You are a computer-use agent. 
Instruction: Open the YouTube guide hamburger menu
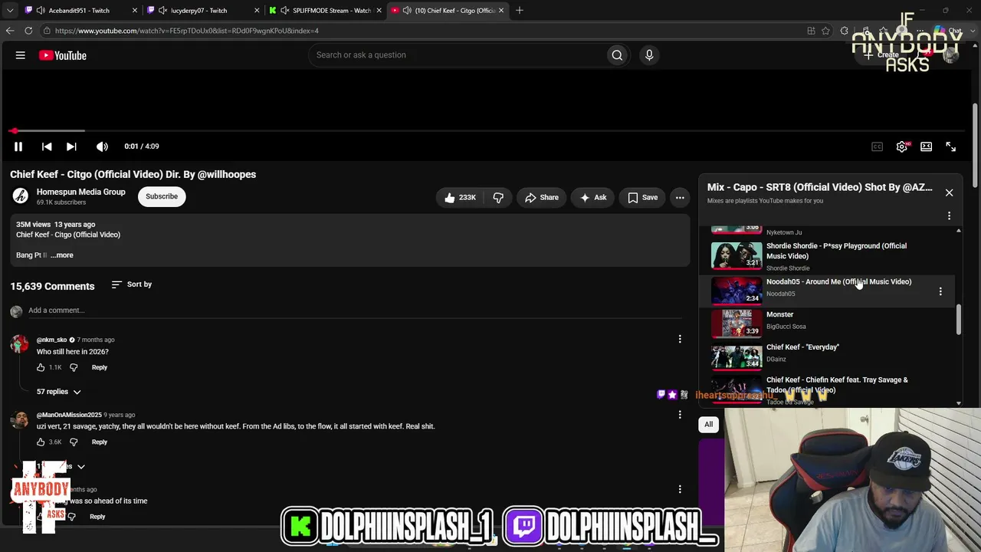click(21, 55)
